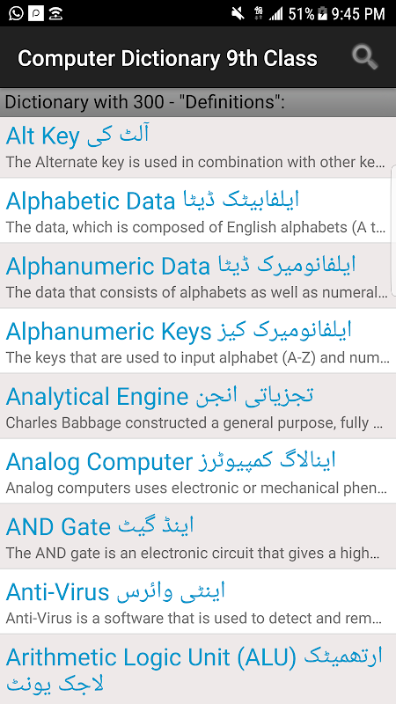View the Analog Computer entry
396x704 pixels.
(198, 471)
